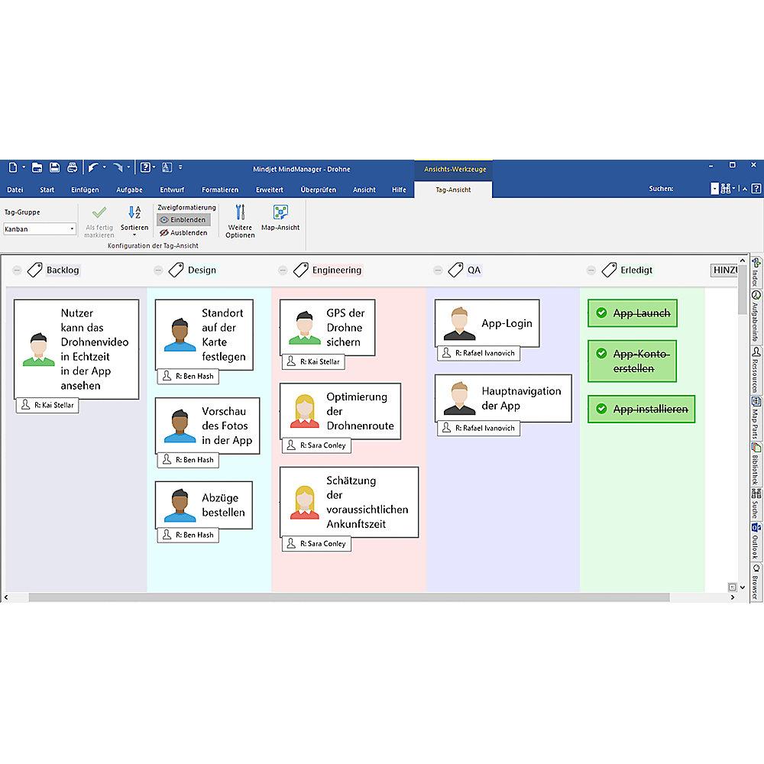The width and height of the screenshot is (764, 764).
Task: Open the New document dropdown arrow
Action: click(24, 167)
